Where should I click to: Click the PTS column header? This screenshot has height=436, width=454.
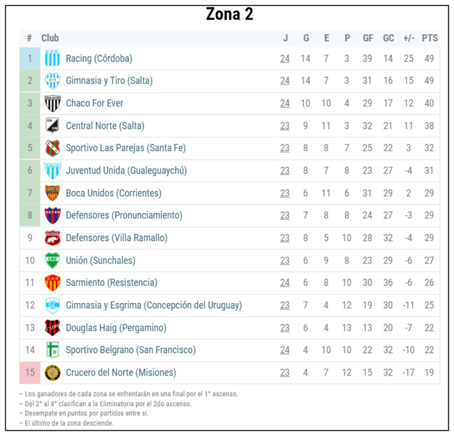[x=429, y=38]
